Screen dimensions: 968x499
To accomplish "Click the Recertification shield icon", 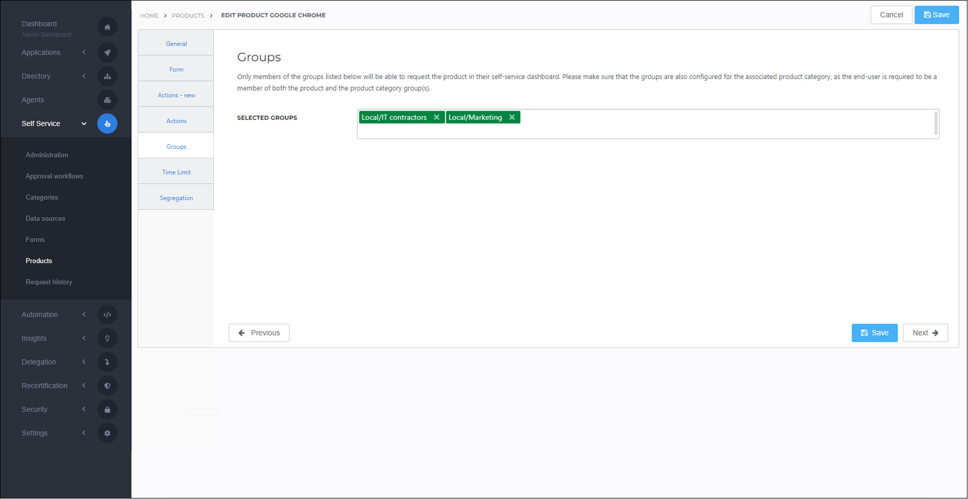I will [x=107, y=385].
